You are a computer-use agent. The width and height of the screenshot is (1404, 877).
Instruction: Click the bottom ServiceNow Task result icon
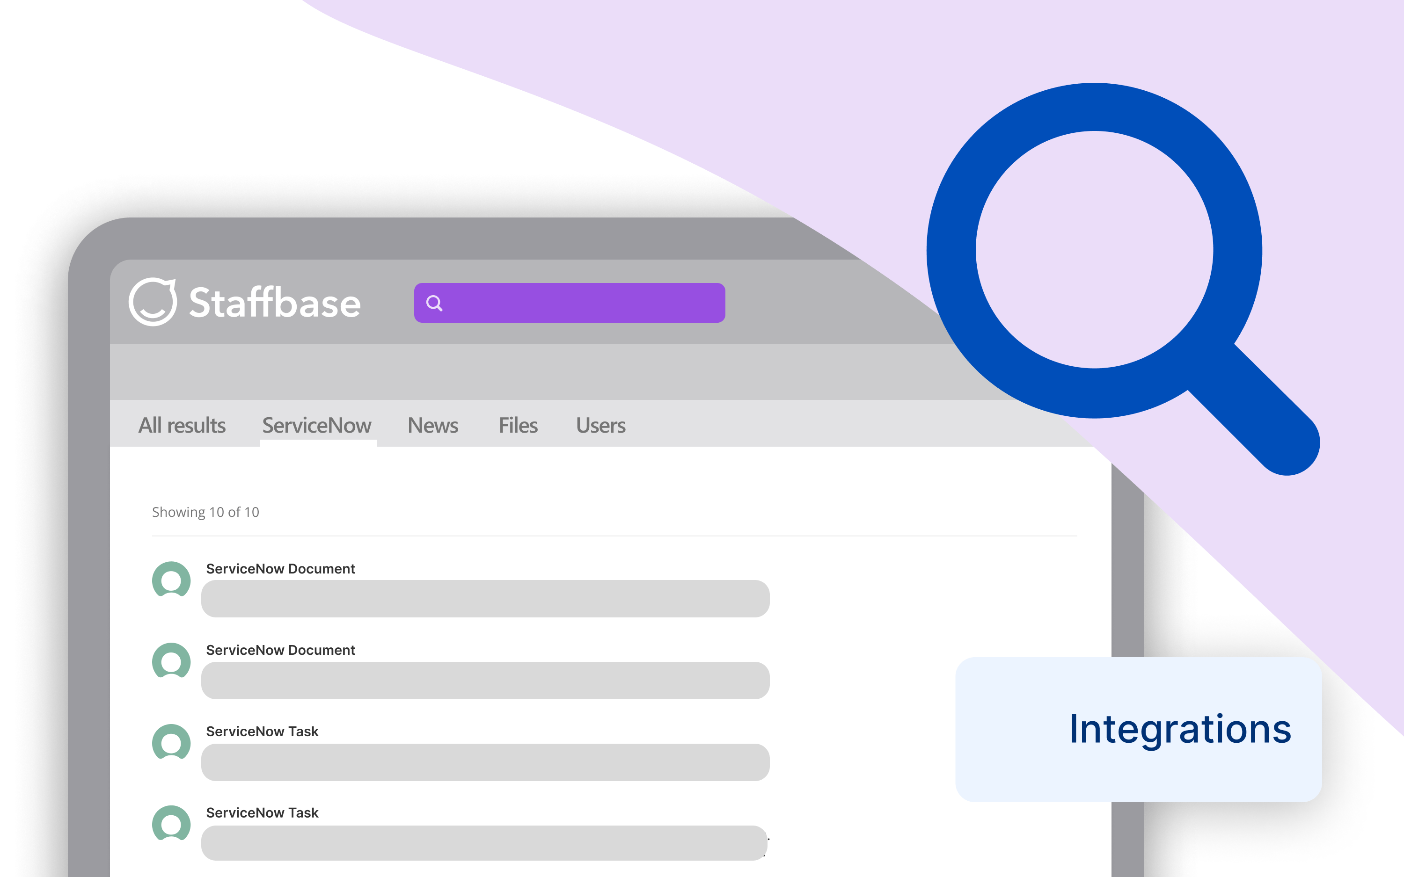pos(171,825)
